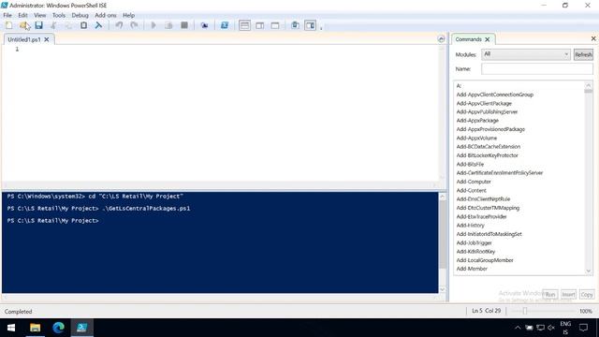This screenshot has width=599, height=337.
Task: Select Add-AppxProvisionedPackage command
Action: [x=490, y=129]
